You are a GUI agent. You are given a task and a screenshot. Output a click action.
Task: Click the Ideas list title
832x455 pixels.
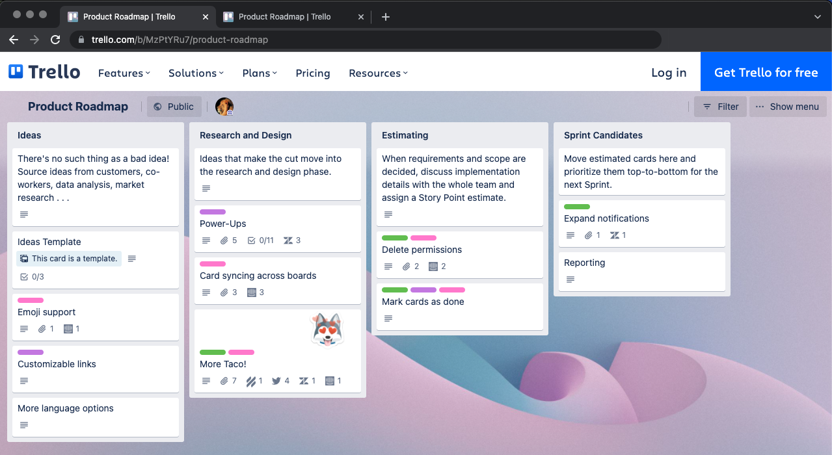(29, 135)
